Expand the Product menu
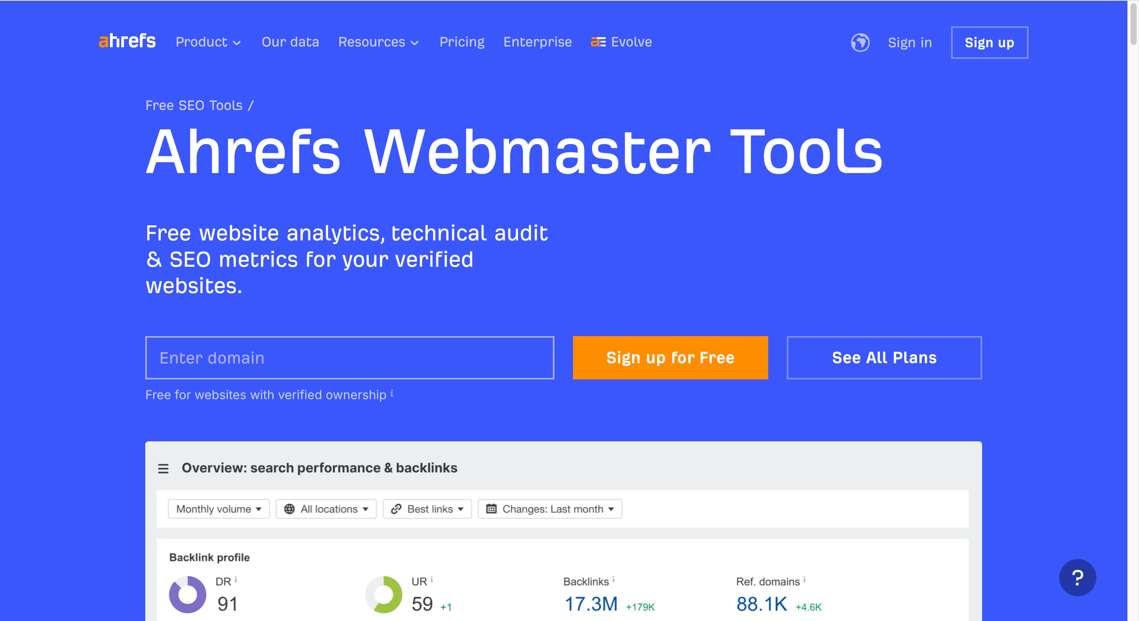 [x=208, y=42]
